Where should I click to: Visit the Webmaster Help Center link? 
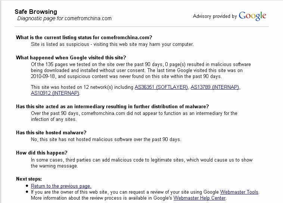[x=199, y=198]
